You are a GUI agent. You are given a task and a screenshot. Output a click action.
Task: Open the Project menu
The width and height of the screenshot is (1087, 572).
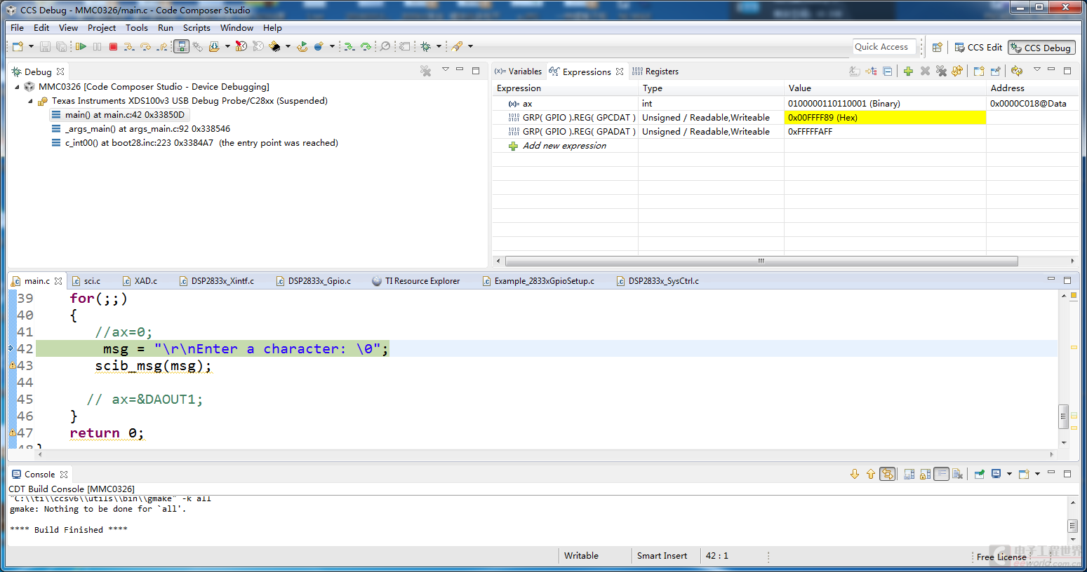tap(102, 28)
